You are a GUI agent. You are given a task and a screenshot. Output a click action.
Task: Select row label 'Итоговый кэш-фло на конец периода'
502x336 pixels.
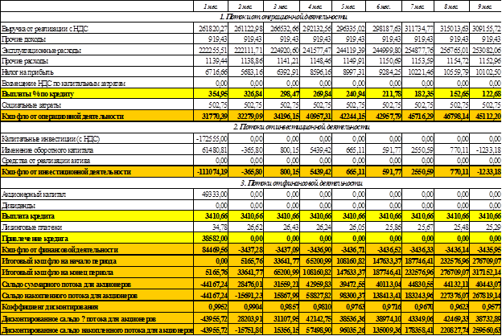[x=57, y=272]
